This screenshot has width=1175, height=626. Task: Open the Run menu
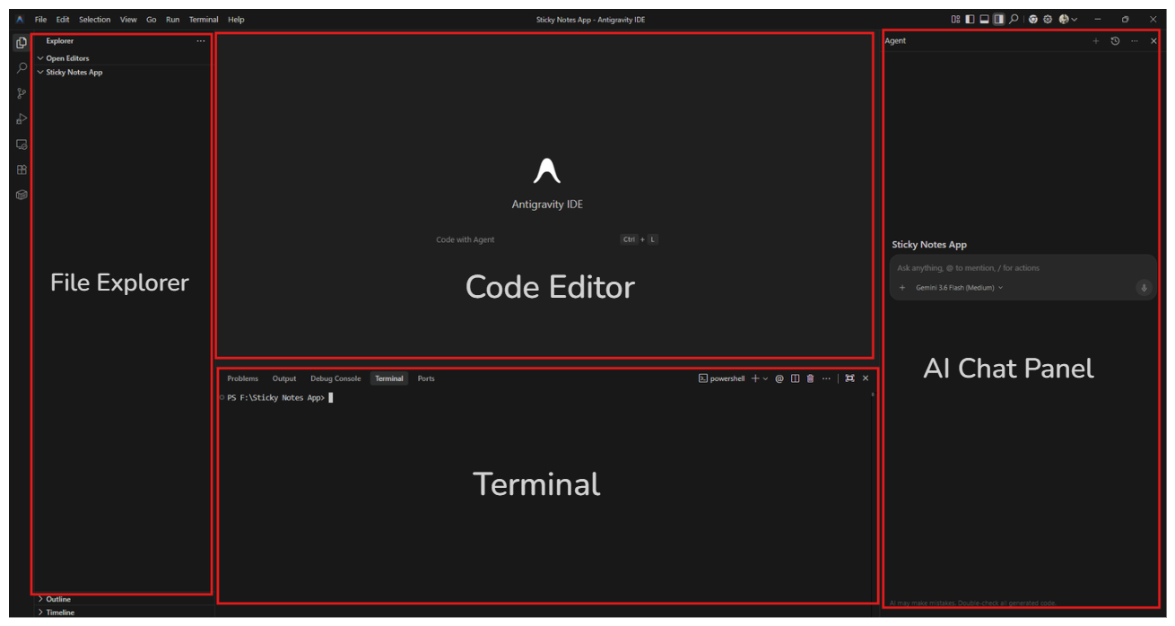(172, 19)
